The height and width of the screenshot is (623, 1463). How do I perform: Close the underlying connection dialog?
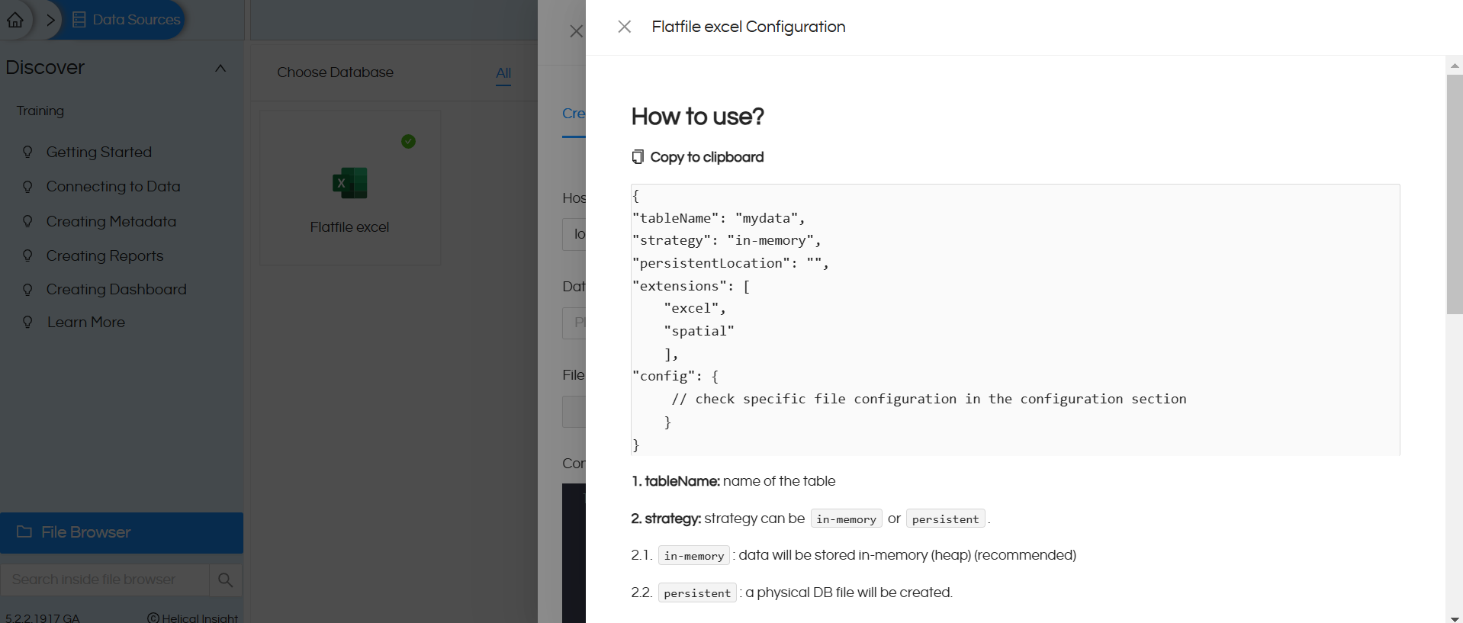[x=576, y=31]
